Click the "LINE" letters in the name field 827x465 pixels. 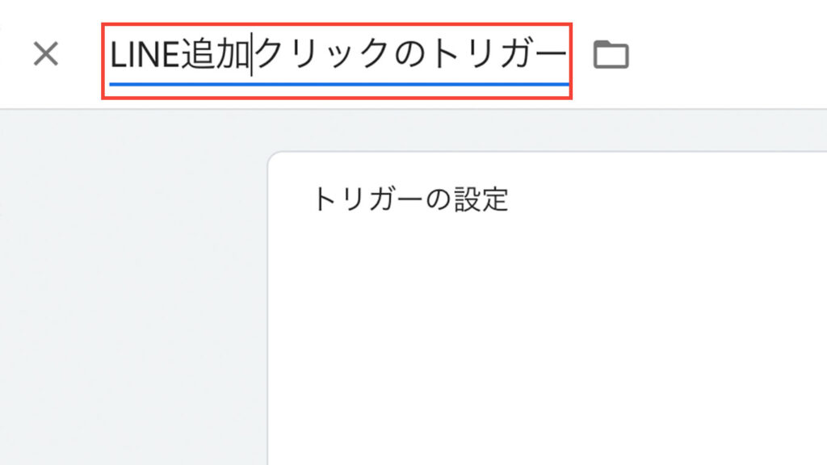pos(145,55)
